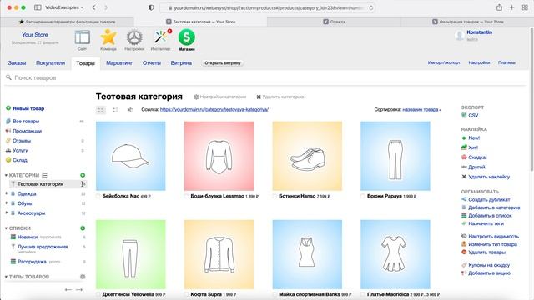Image resolution: width=534 pixels, height=300 pixels.
Task: Collapse the СПИСКИ section
Action: pos(6,228)
